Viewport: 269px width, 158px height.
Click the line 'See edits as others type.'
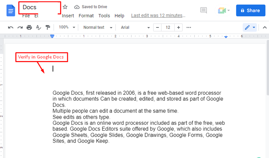click(81, 117)
